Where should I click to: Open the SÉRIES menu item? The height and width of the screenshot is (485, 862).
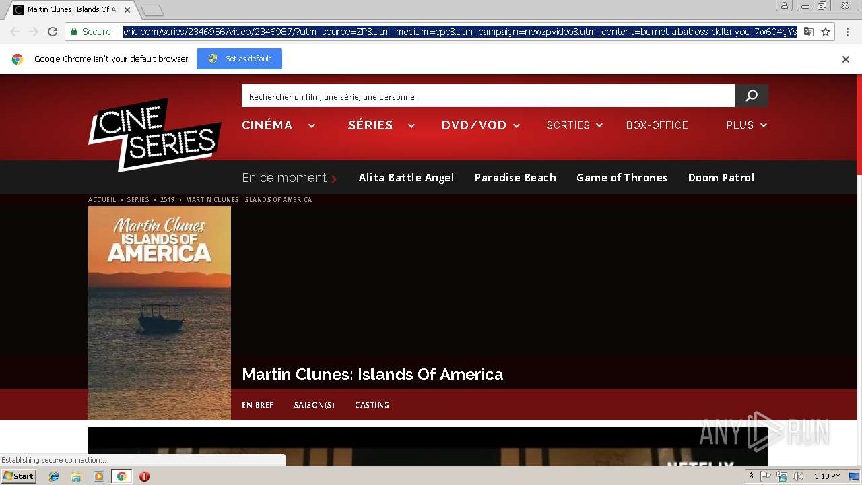pos(370,125)
